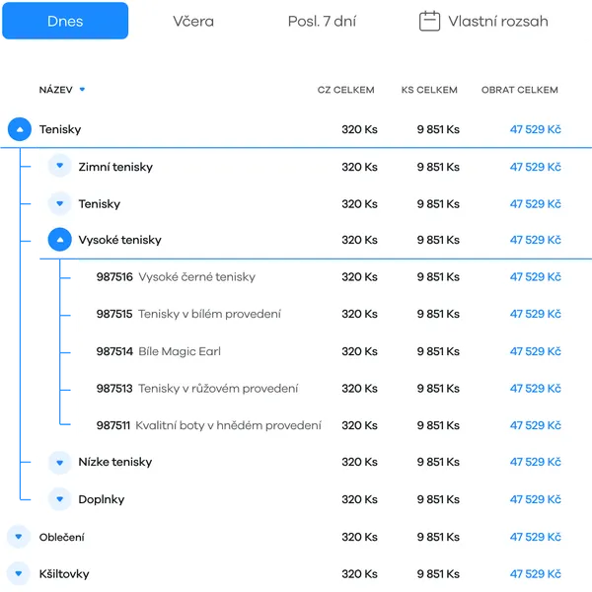Switch to the Včera tab
This screenshot has width=592, height=592.
193,21
